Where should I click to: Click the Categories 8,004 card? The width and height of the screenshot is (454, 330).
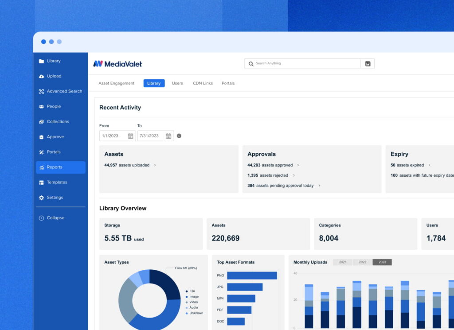pyautogui.click(x=366, y=234)
